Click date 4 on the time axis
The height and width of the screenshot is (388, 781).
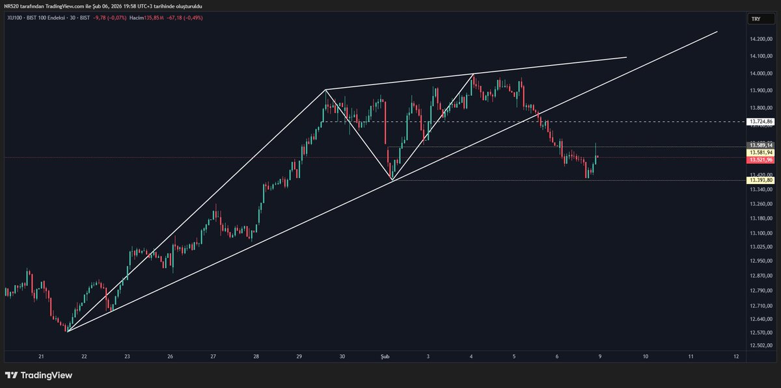pyautogui.click(x=471, y=357)
